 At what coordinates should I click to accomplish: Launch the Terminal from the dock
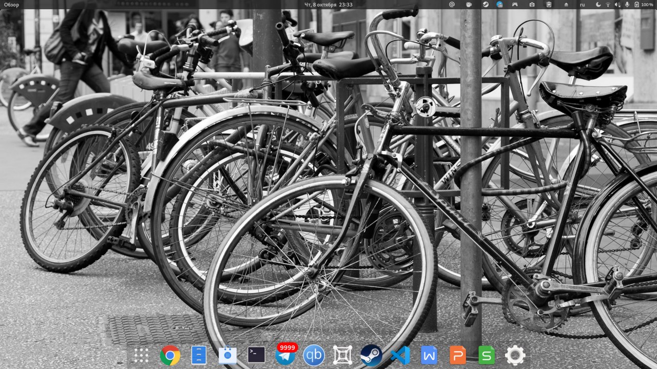tap(256, 355)
